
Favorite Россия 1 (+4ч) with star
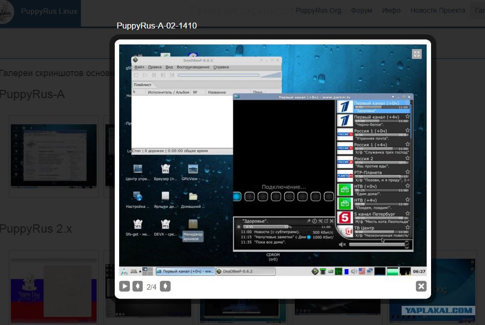(408, 144)
